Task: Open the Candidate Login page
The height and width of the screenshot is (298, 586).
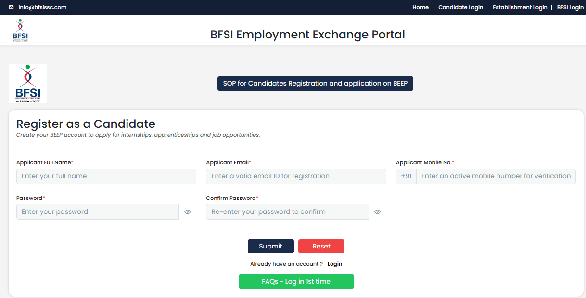Action: point(460,7)
